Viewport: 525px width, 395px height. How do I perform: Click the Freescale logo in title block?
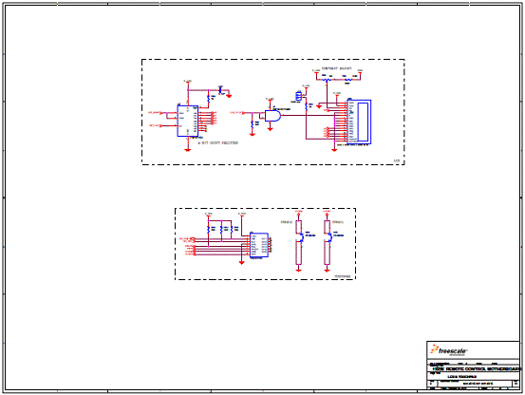[x=448, y=350]
